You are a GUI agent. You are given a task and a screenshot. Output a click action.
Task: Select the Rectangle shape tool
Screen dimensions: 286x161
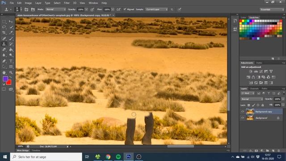point(11,67)
